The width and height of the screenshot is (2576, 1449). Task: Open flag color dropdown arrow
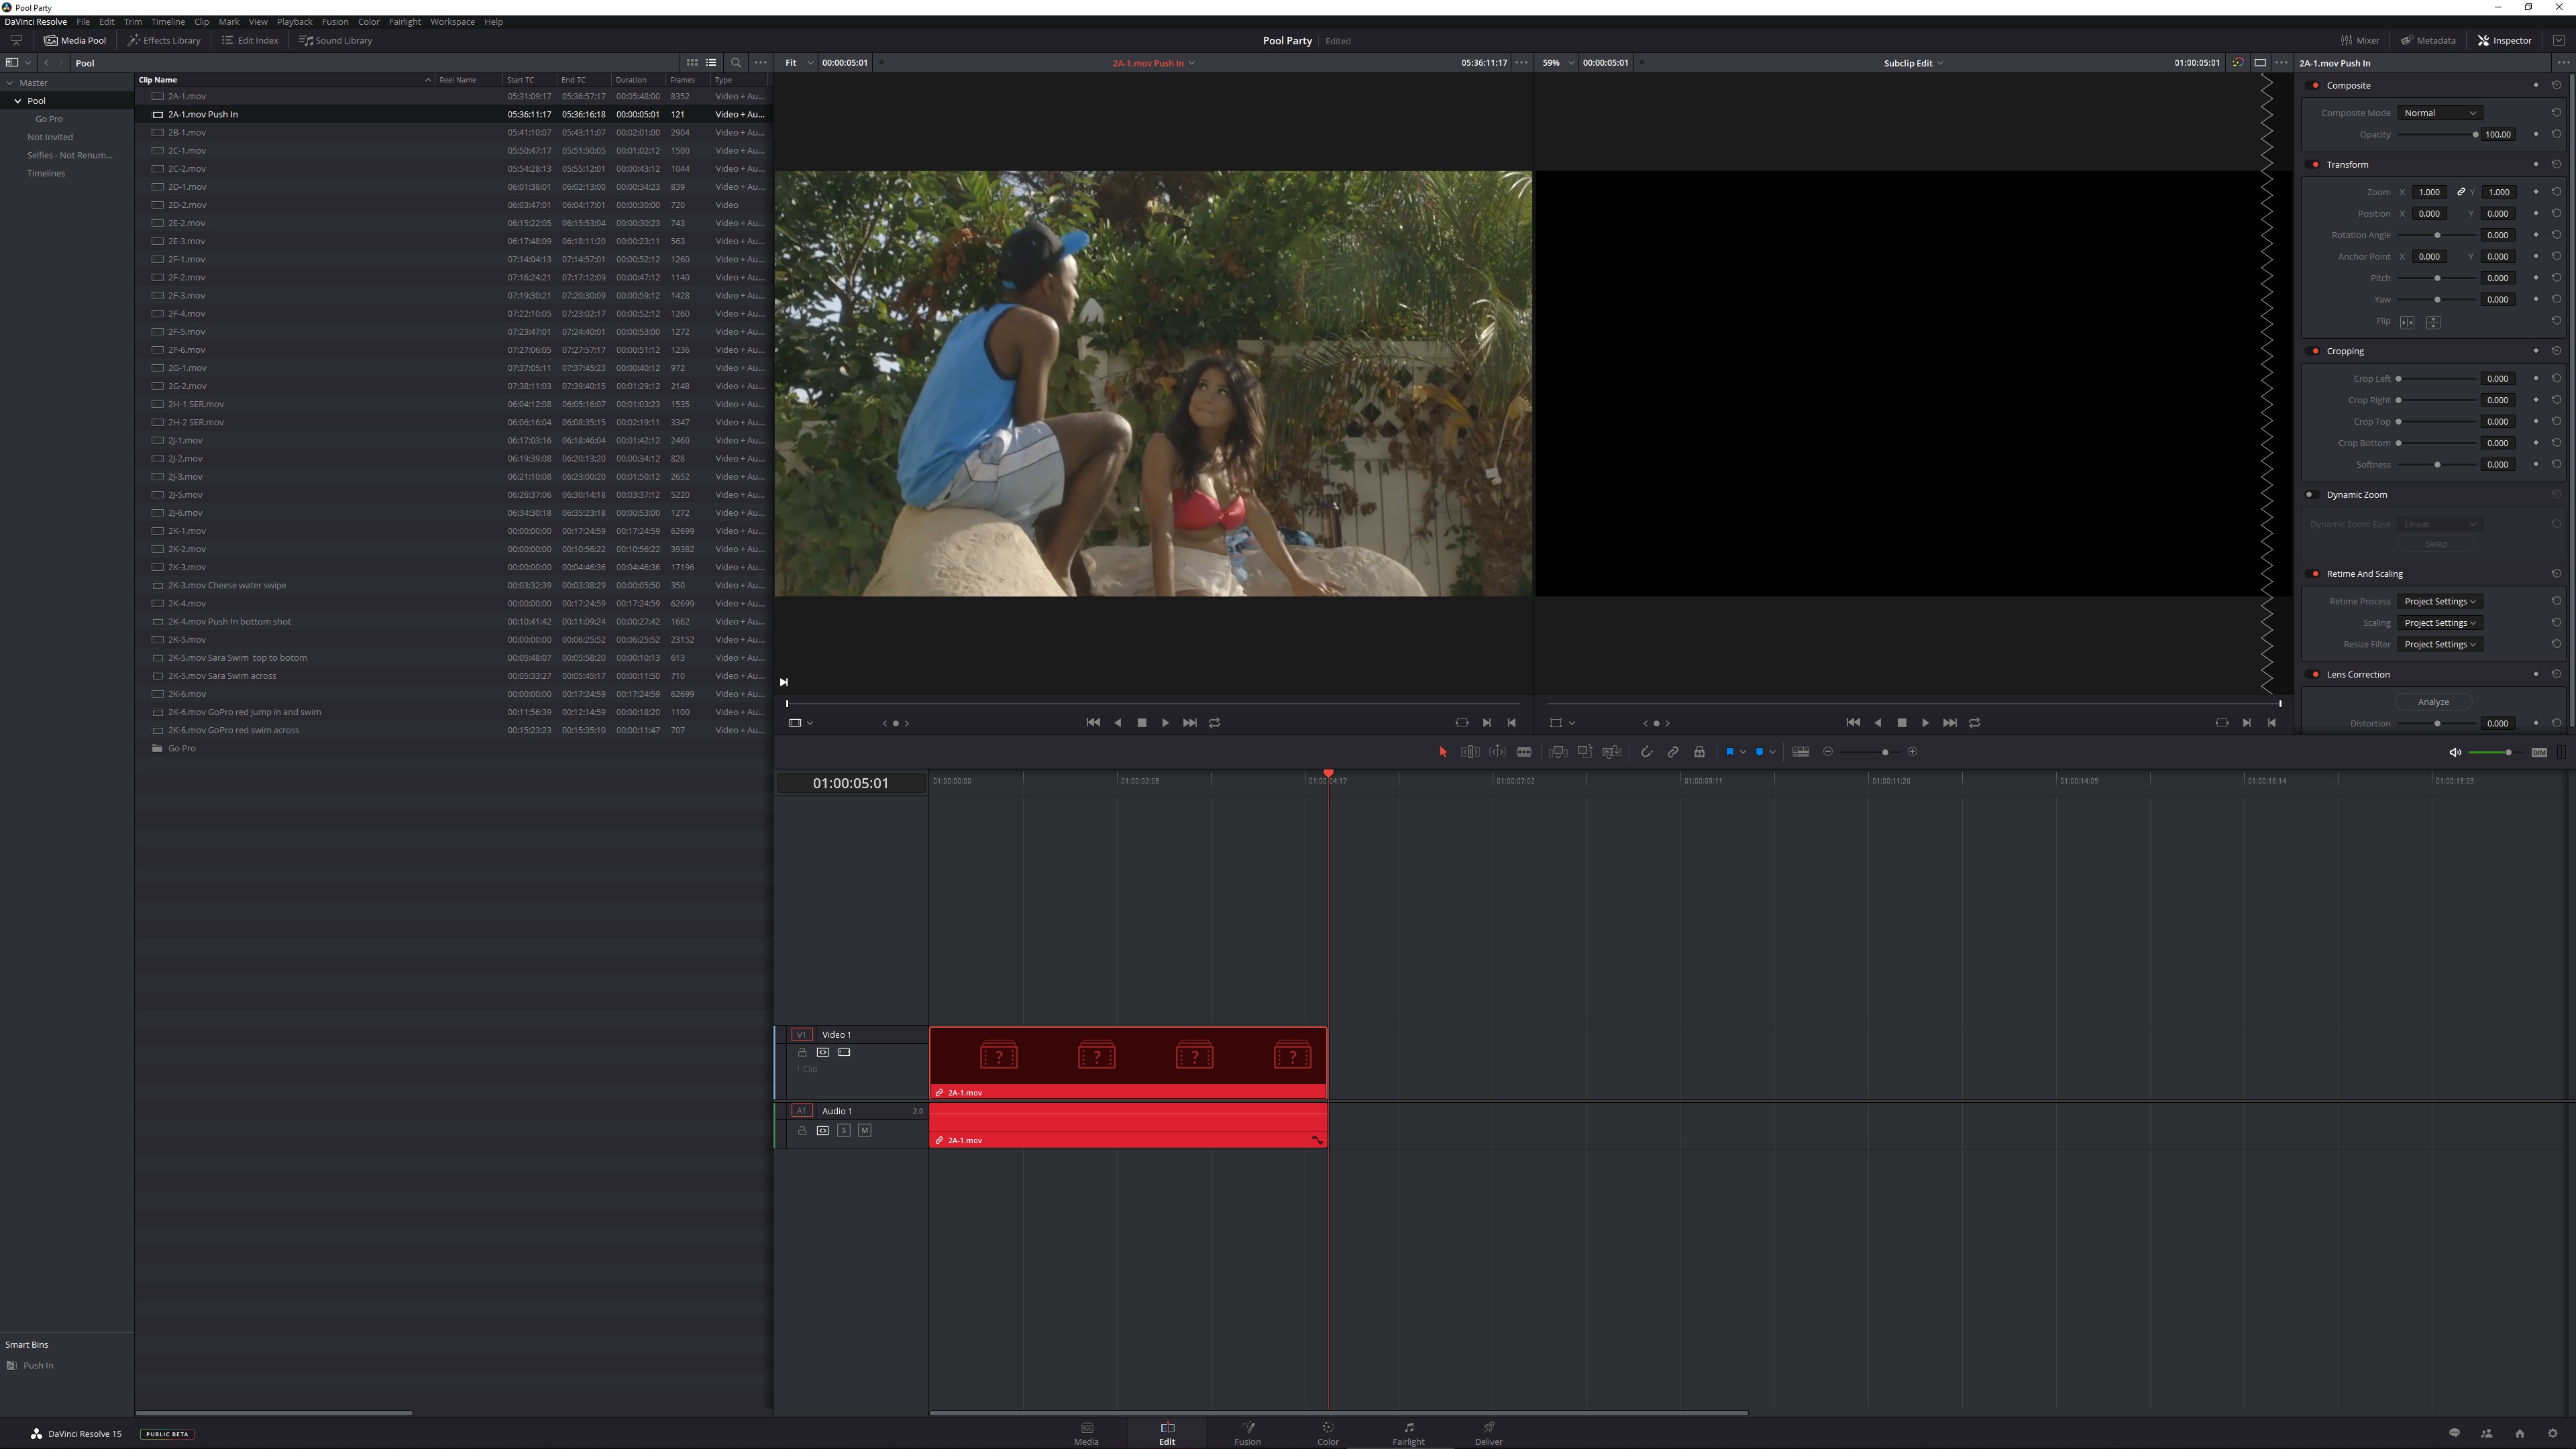pos(1743,752)
